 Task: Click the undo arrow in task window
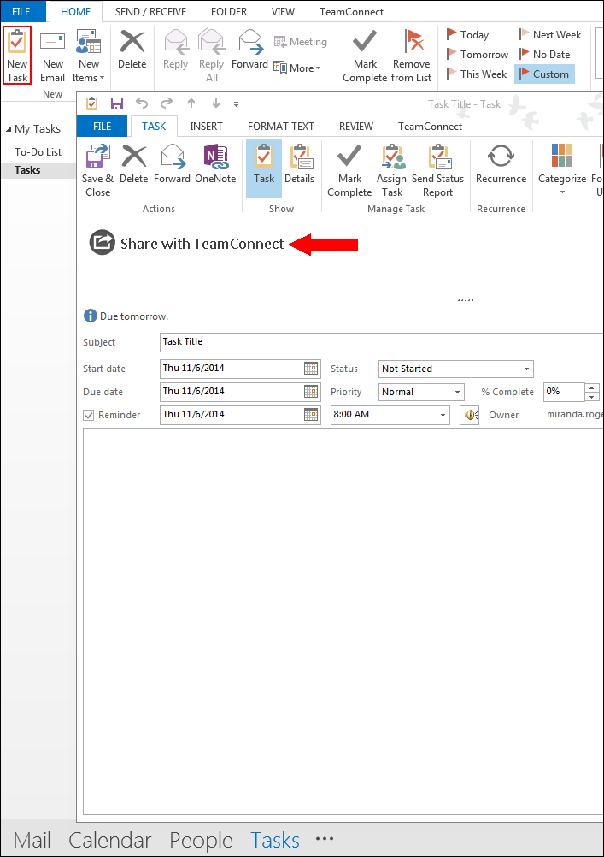142,103
